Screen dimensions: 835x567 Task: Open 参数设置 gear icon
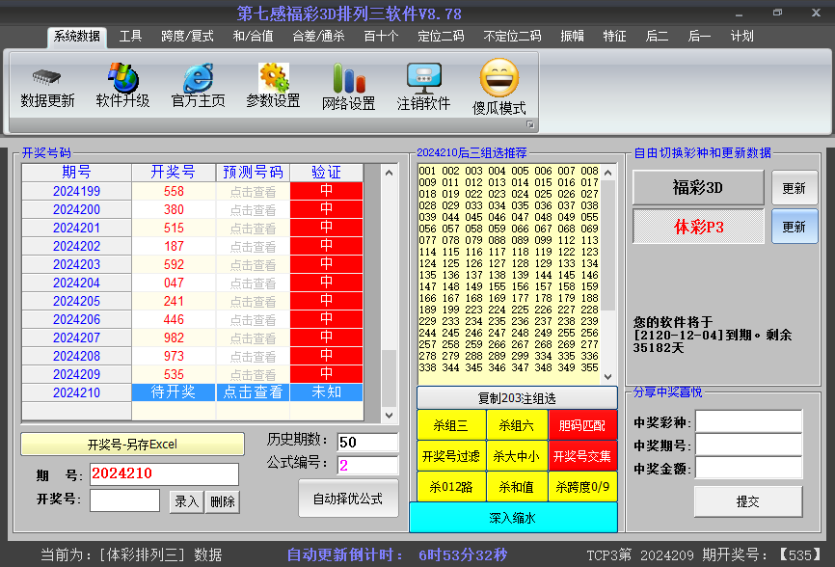pos(274,78)
